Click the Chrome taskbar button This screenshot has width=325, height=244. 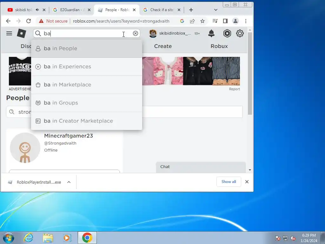[87, 238]
